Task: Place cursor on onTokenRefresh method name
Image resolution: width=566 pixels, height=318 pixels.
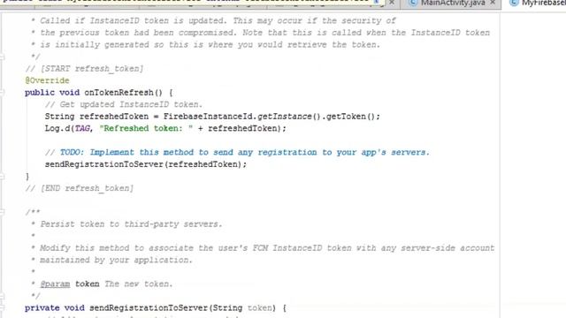Action: click(x=119, y=92)
